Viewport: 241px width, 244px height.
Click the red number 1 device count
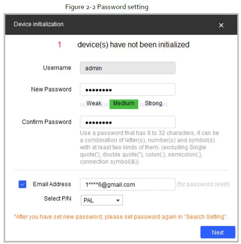point(60,45)
